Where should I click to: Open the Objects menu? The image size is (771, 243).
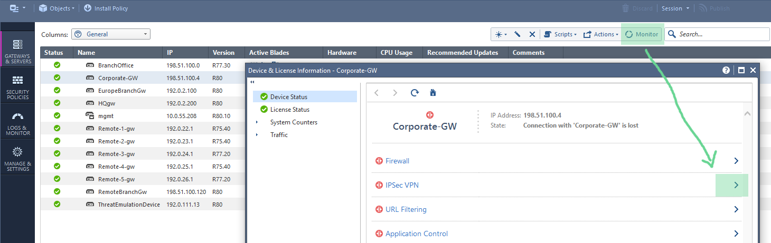[x=57, y=8]
